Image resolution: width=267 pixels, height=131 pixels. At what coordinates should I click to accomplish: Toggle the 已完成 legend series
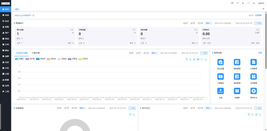62,59
